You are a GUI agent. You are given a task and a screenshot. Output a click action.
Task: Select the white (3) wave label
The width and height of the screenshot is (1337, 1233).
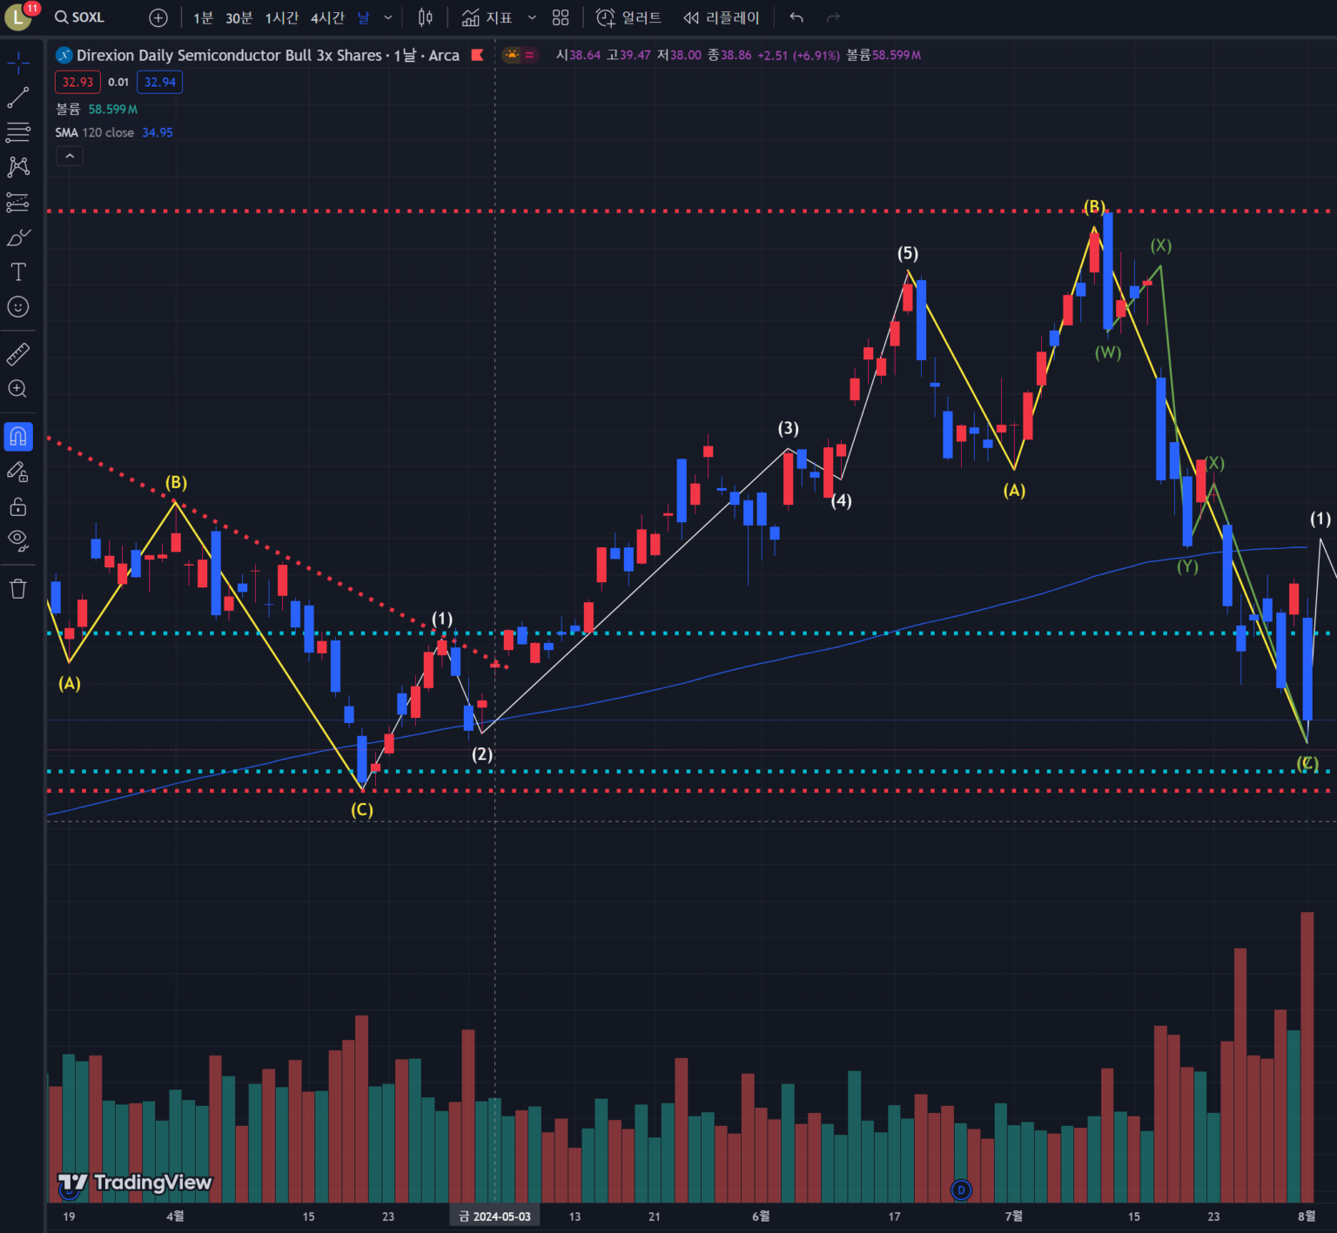(x=788, y=428)
